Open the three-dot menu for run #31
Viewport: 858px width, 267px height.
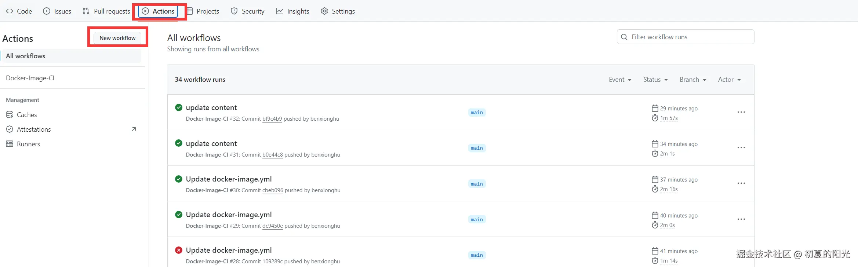click(x=741, y=148)
